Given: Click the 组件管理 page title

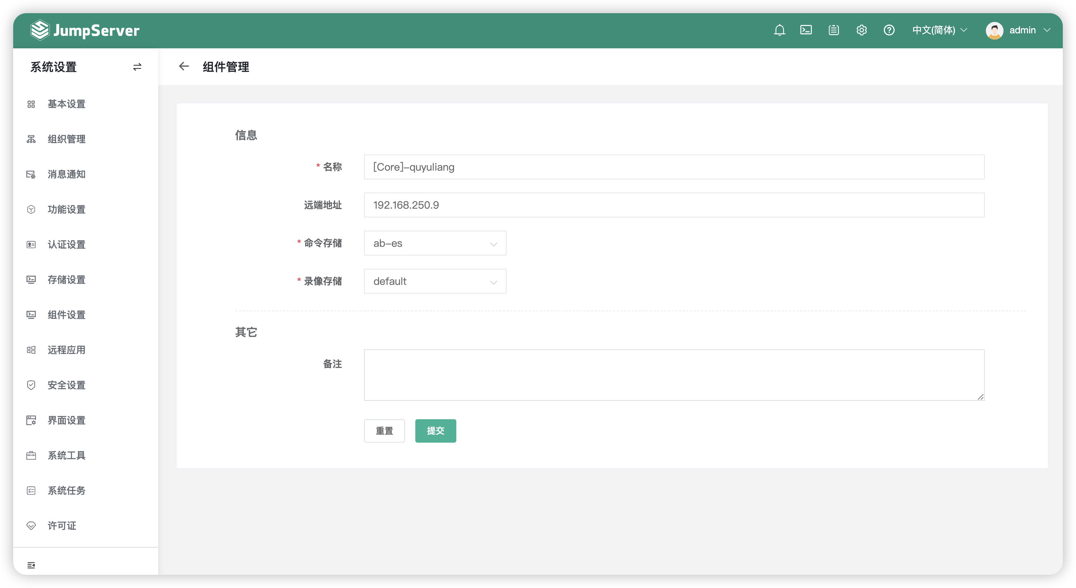Looking at the screenshot, I should [x=226, y=67].
